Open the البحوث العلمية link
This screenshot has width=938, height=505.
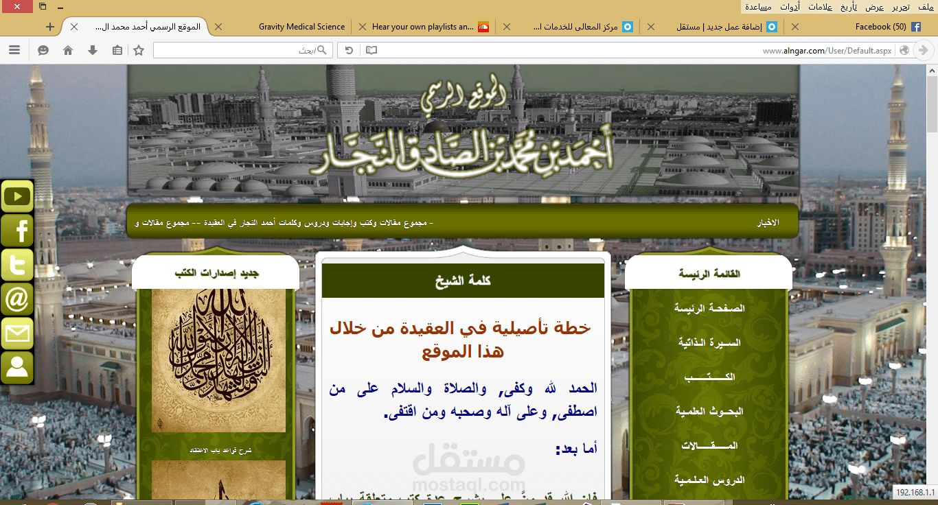709,411
